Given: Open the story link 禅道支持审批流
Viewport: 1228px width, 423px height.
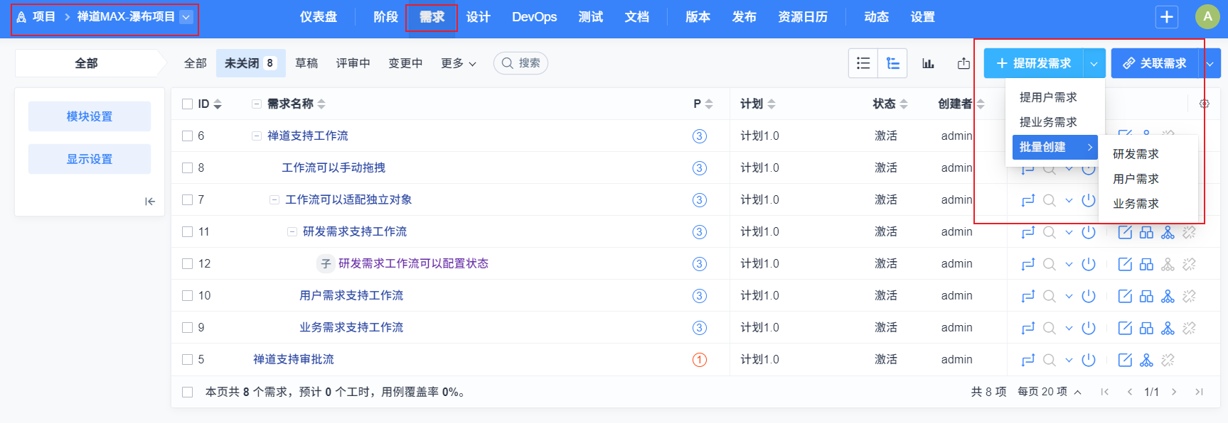Looking at the screenshot, I should [294, 359].
